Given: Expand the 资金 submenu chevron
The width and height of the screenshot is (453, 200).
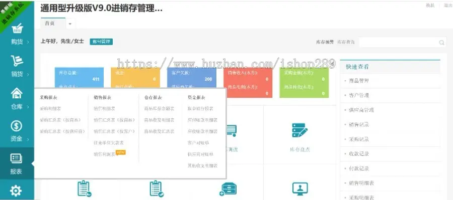Looking at the screenshot, I should (28, 139).
